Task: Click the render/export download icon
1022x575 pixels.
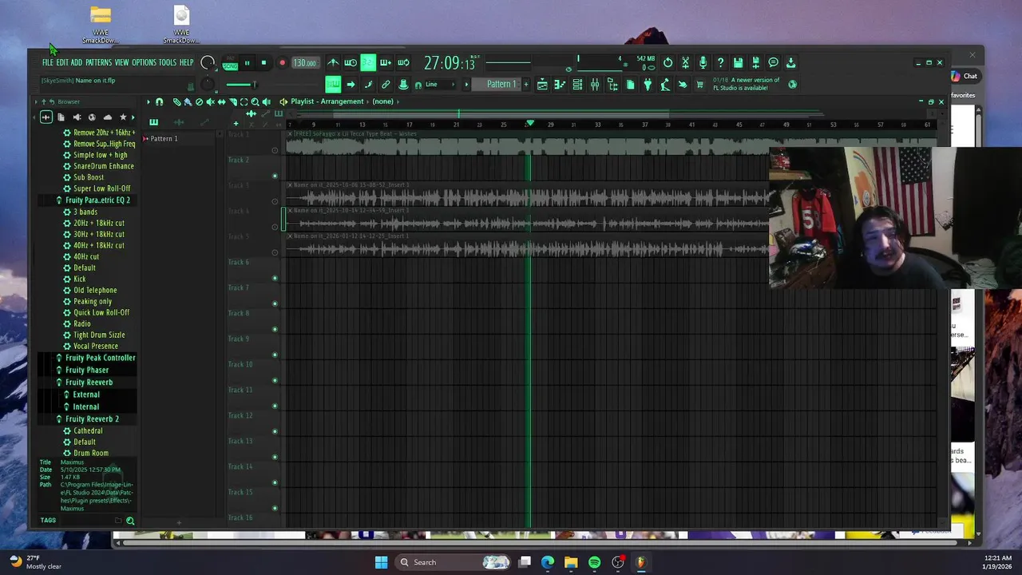Action: 790,62
